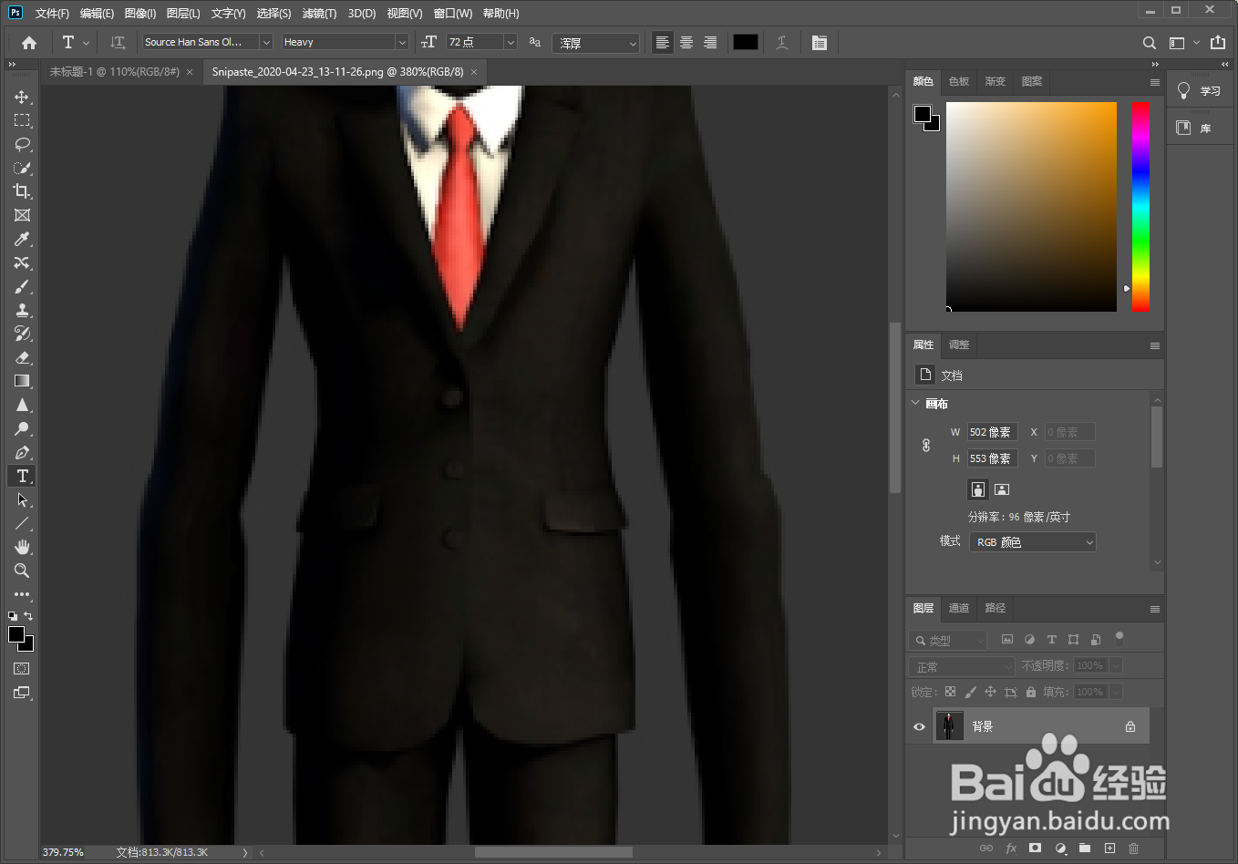This screenshot has height=864, width=1238.
Task: Select the Clone Stamp tool
Action: 22,310
